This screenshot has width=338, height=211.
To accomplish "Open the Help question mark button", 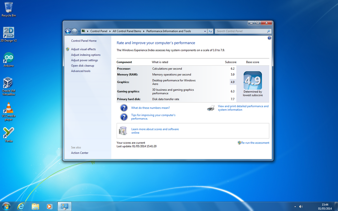I will coord(269,38).
